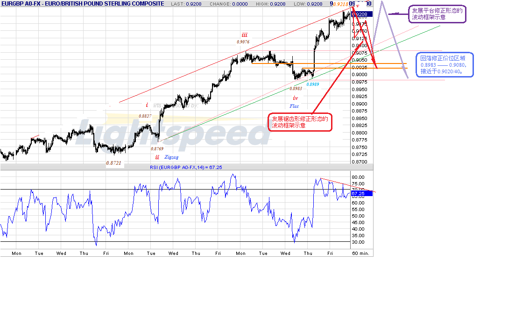Click the 50.00 RSI axis label
Viewport: 508px width, 331px height.
[358, 216]
